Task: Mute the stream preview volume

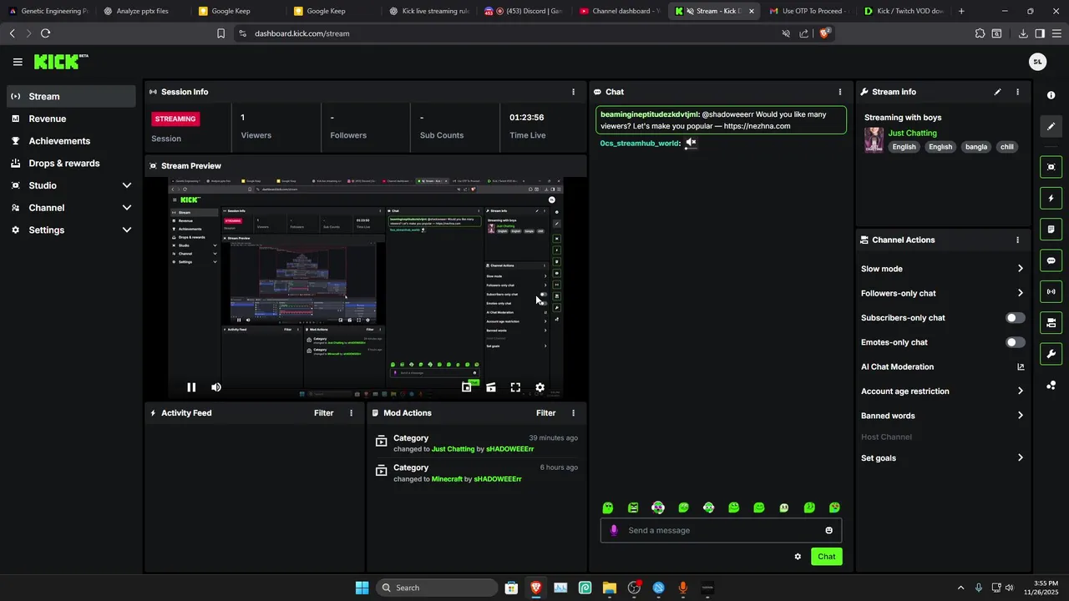Action: pyautogui.click(x=216, y=387)
